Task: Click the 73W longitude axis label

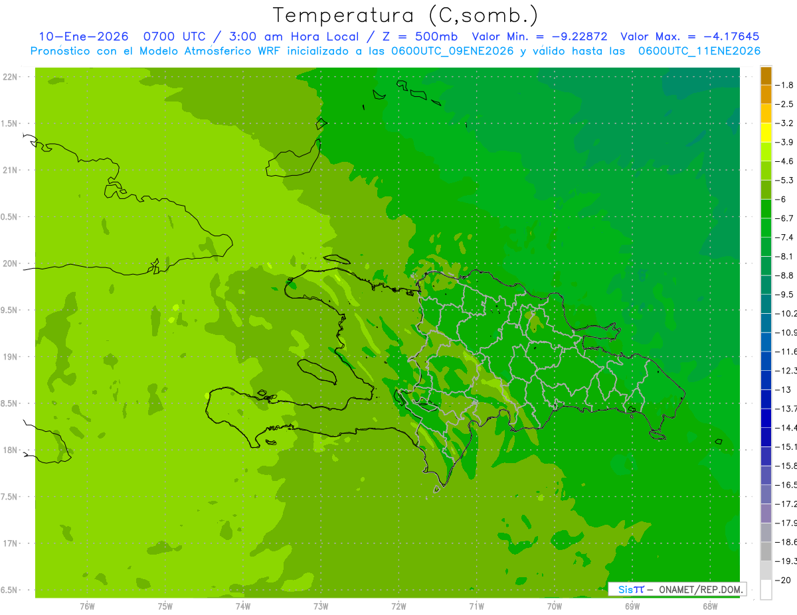Action: [321, 605]
